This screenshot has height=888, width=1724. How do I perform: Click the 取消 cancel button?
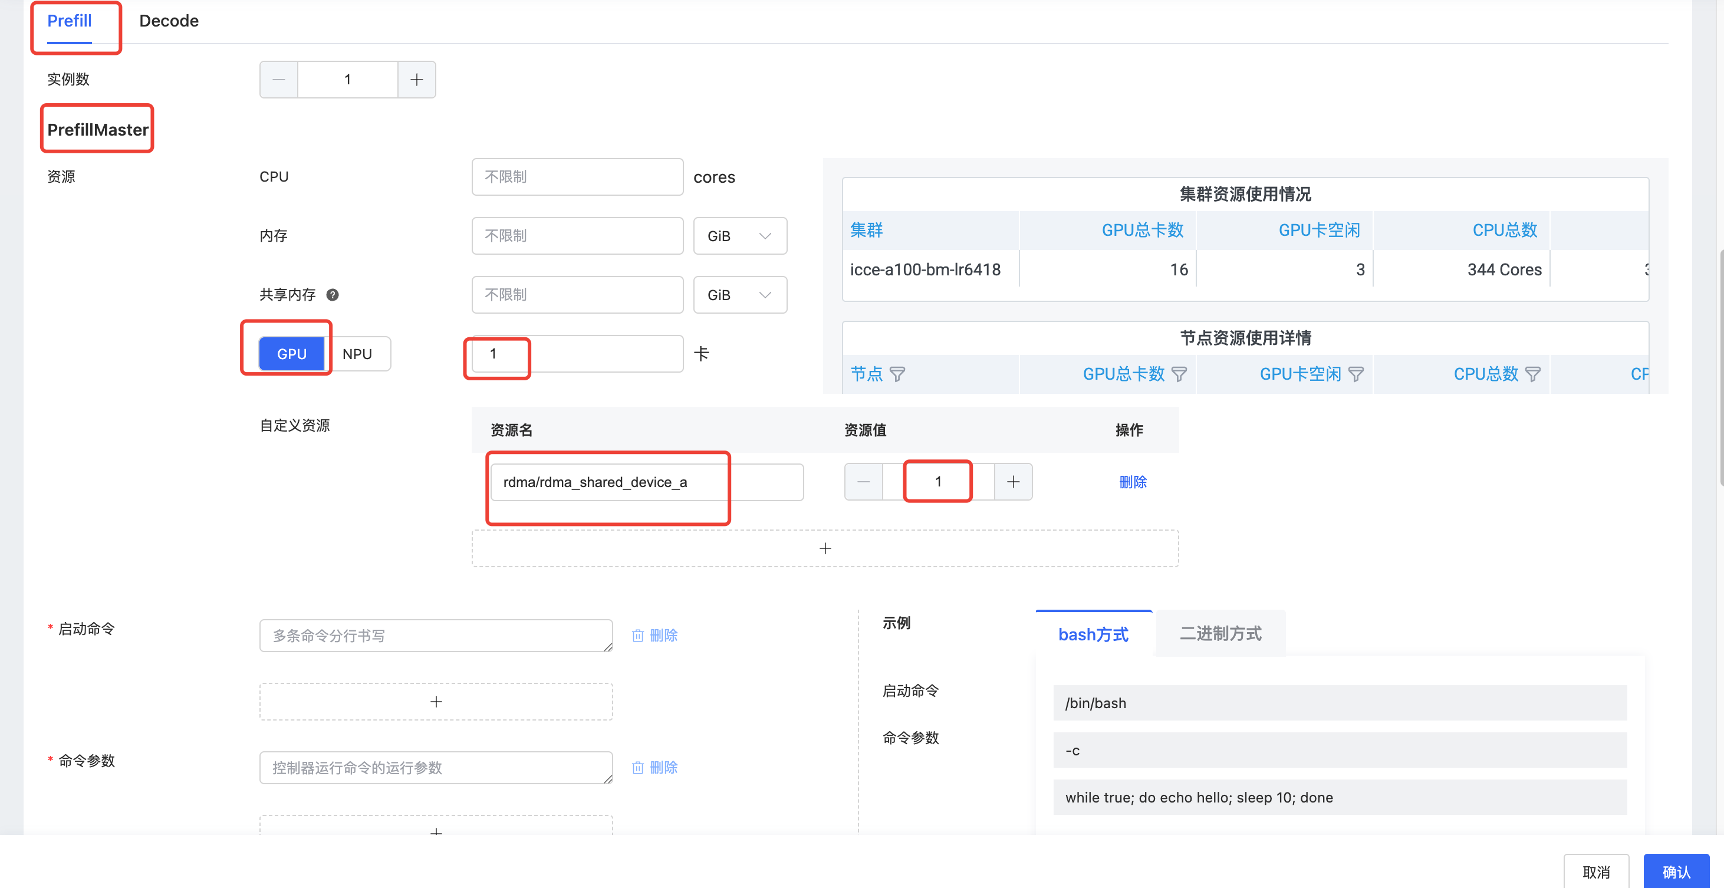click(x=1596, y=871)
